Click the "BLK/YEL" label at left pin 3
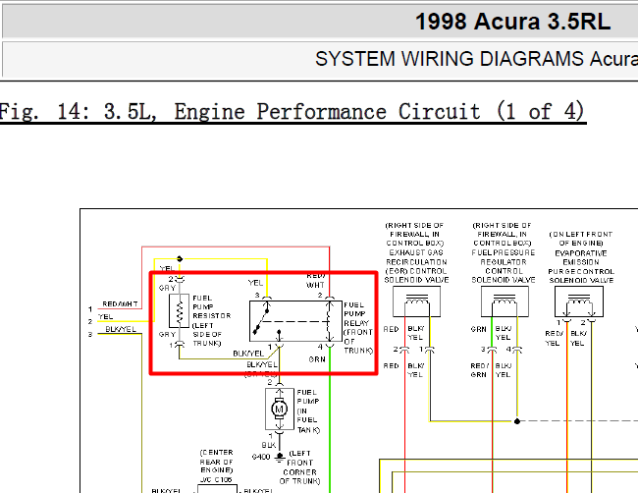Viewport: 638px width, 493px height. coord(121,329)
